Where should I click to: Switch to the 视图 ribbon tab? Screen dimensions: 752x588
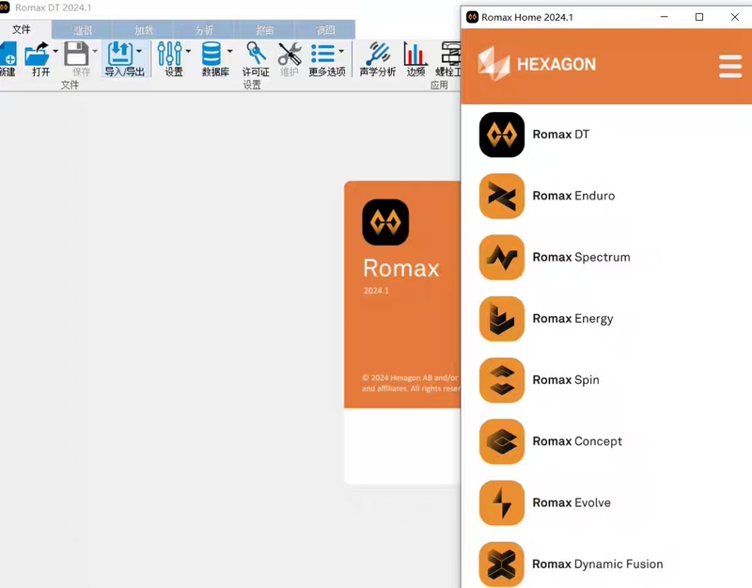tap(325, 30)
